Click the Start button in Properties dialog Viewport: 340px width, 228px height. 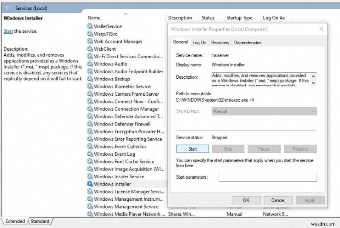coord(193,149)
